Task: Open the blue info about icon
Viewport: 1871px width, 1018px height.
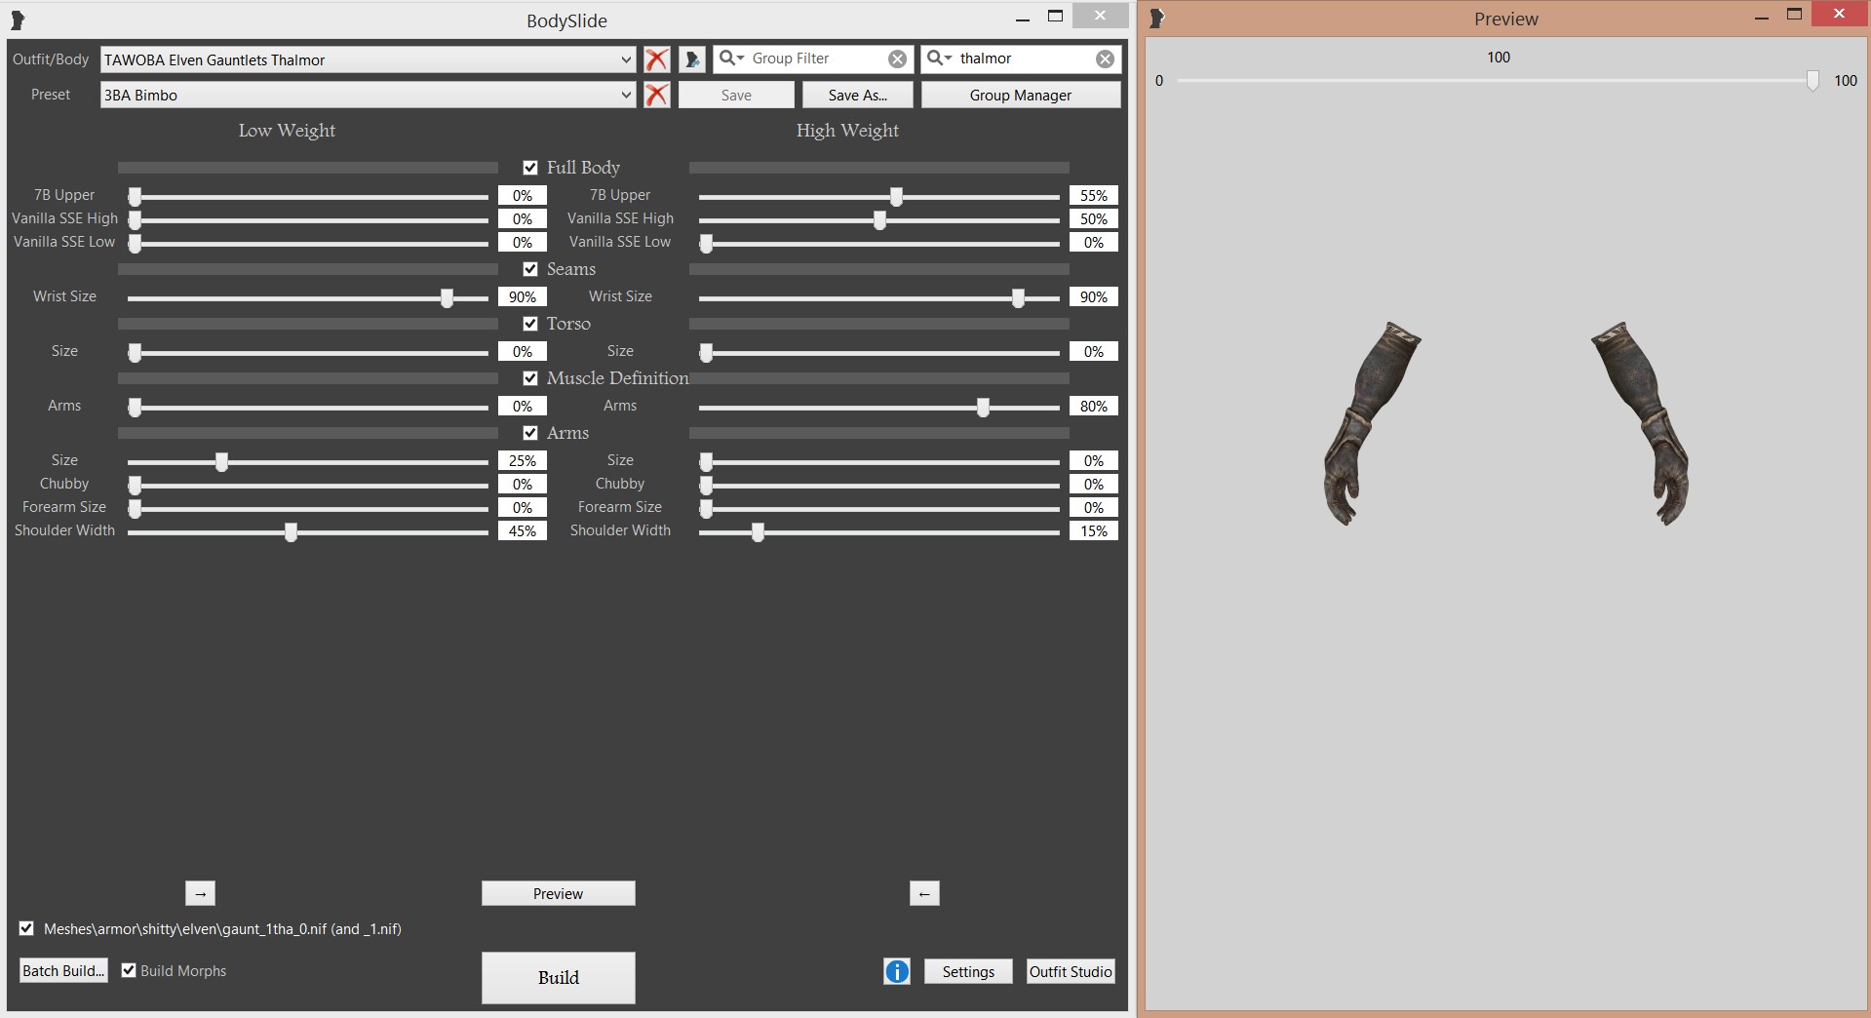Action: coord(897,971)
